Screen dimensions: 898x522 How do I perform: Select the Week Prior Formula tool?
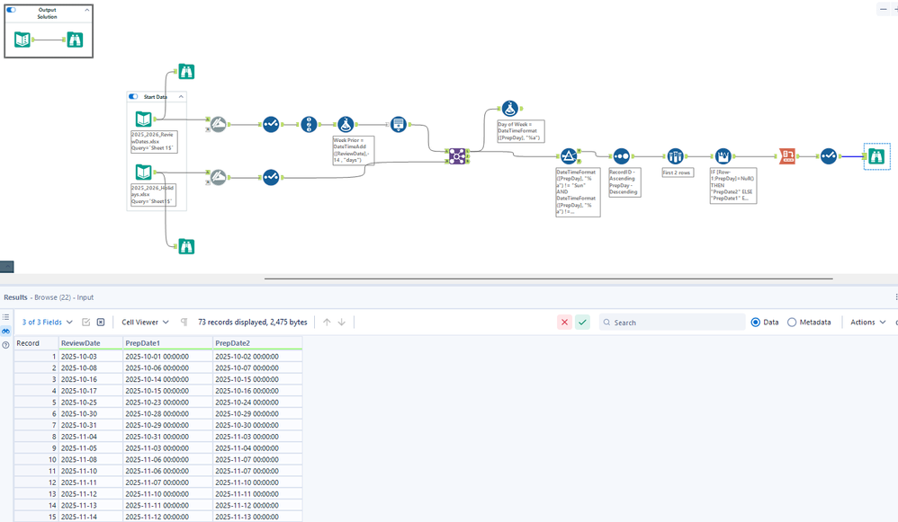pyautogui.click(x=346, y=124)
